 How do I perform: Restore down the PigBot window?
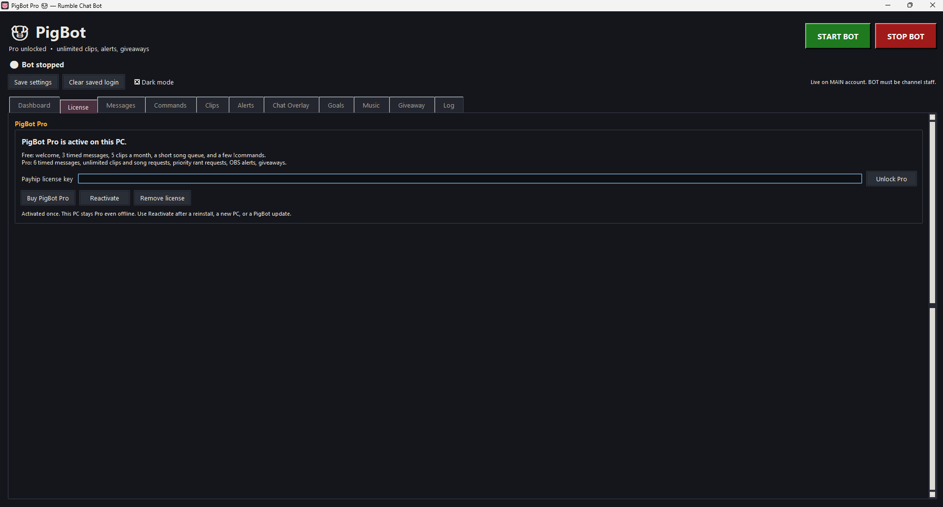coord(910,5)
